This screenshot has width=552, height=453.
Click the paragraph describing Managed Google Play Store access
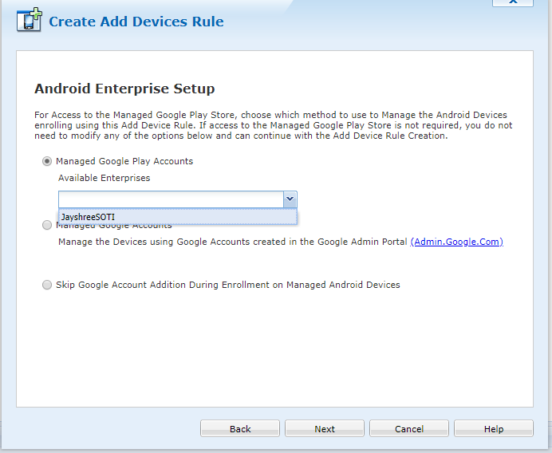pos(271,125)
